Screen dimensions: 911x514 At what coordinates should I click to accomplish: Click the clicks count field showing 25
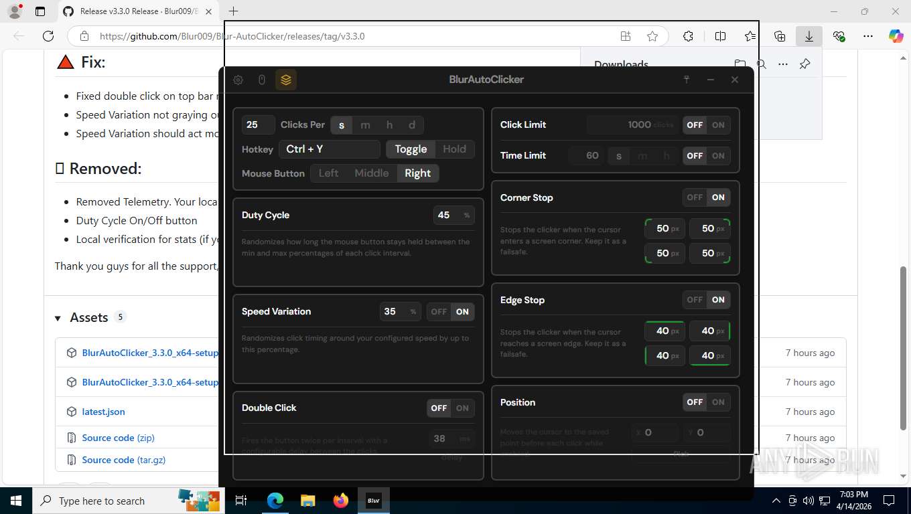[258, 125]
